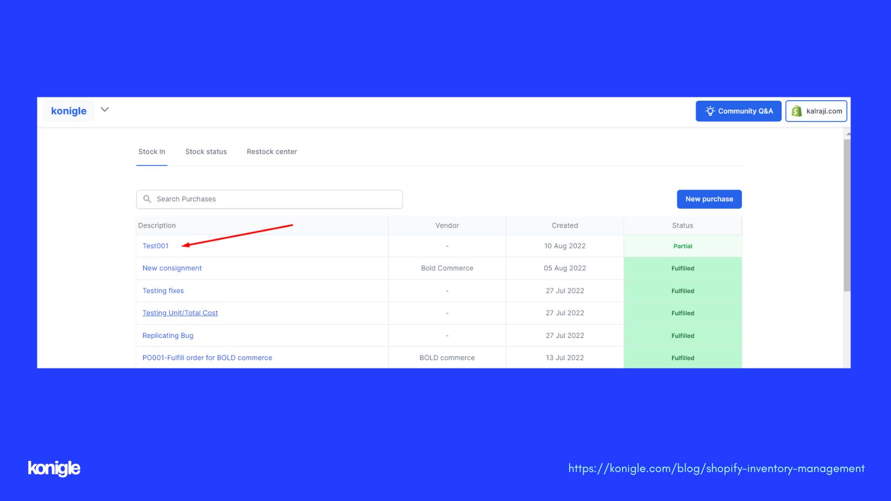The image size is (891, 501).
Task: Click the Partial status of Test001
Action: tap(683, 246)
